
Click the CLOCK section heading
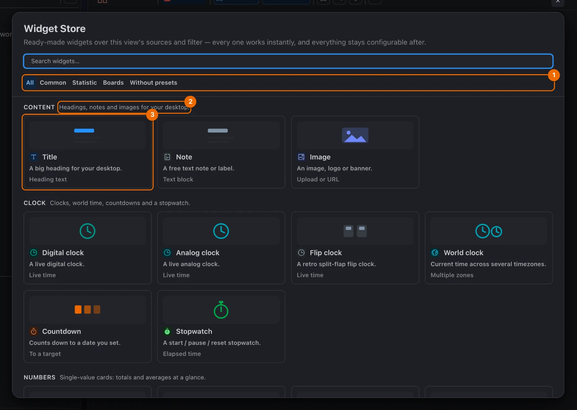tap(35, 203)
